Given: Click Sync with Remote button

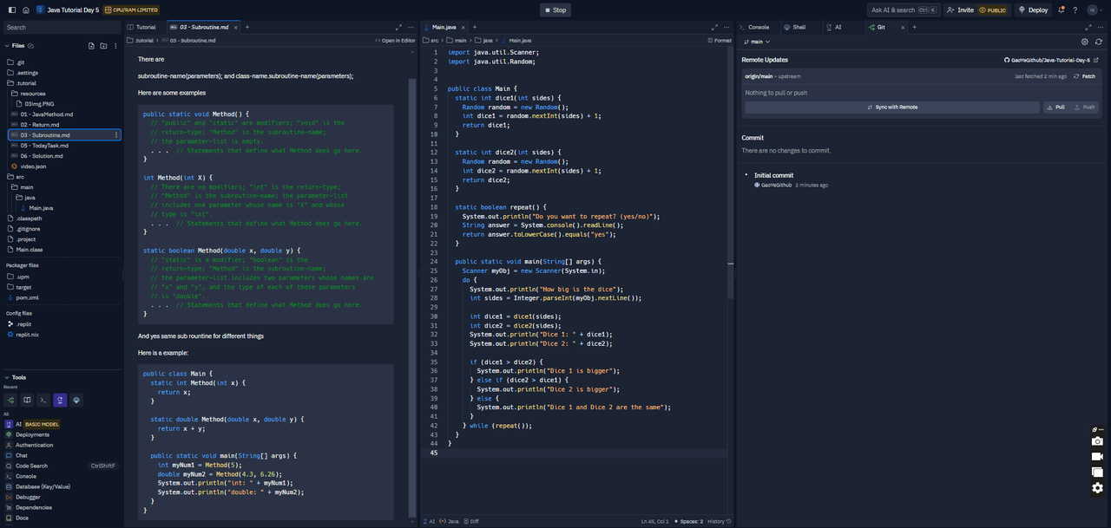Looking at the screenshot, I should tap(891, 108).
